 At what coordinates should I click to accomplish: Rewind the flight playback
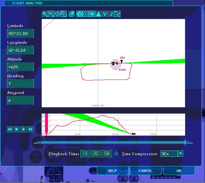pos(10,129)
